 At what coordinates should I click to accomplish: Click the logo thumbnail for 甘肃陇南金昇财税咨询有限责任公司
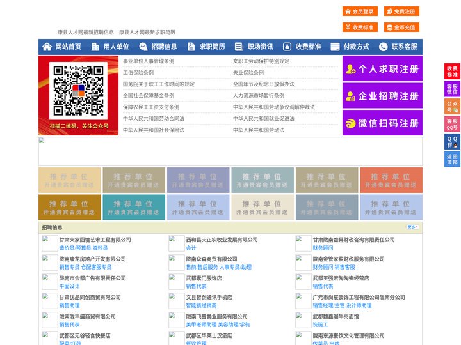[x=303, y=243]
